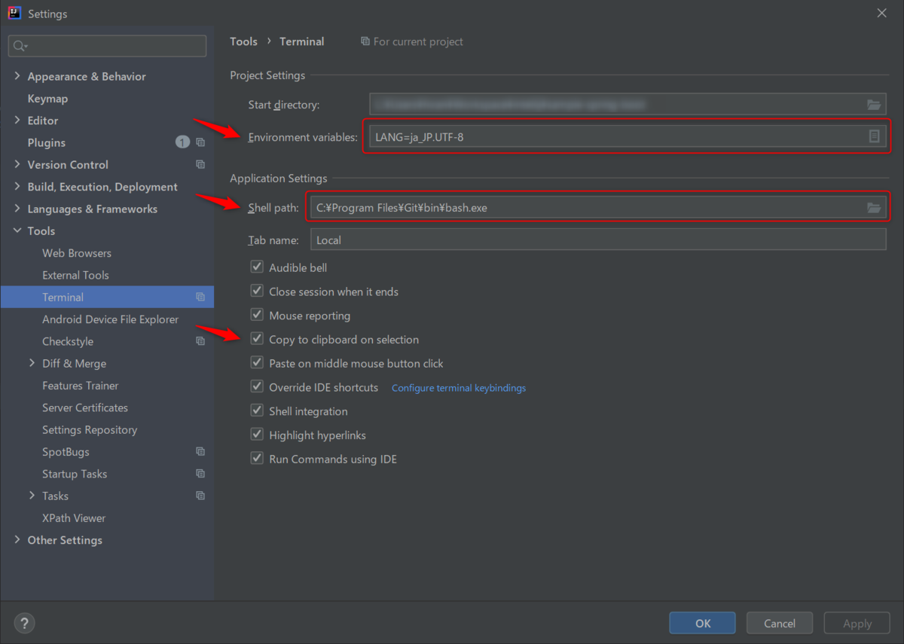Click the help question mark button
904x644 pixels.
25,624
